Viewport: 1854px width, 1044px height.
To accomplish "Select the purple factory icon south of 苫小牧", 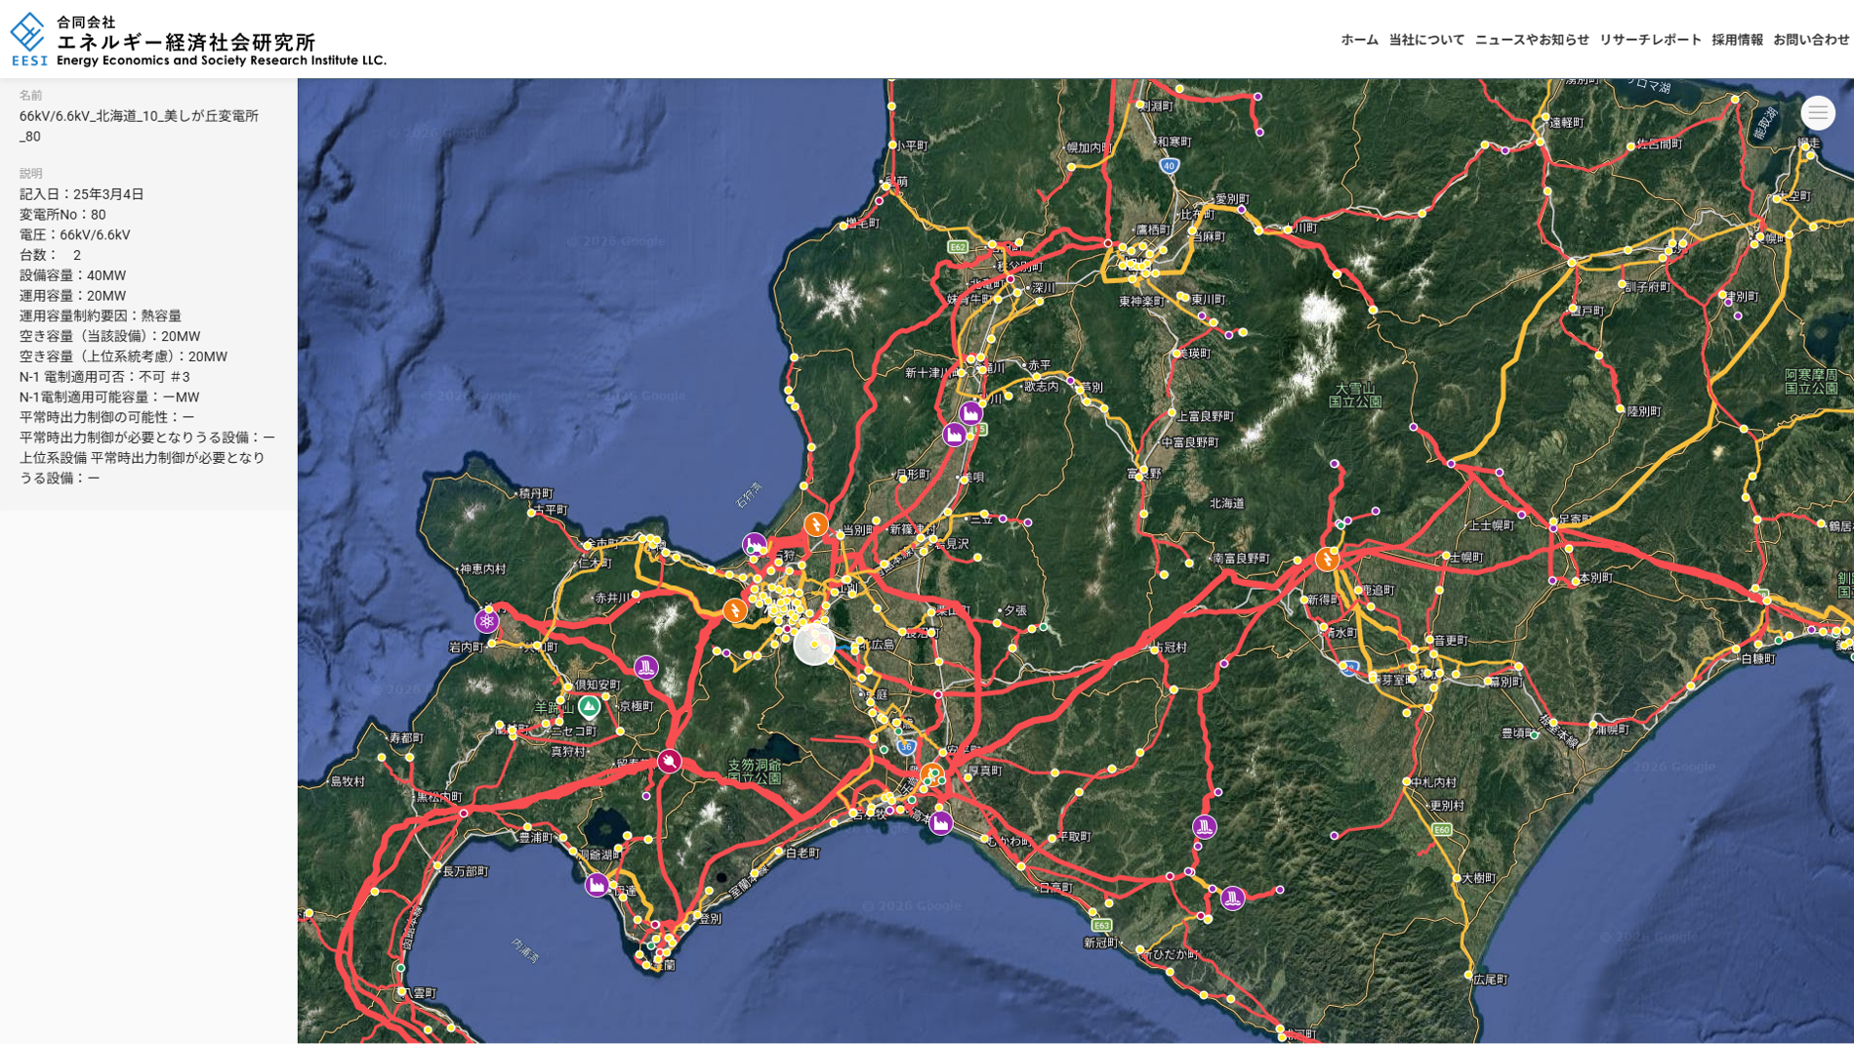I will (940, 823).
